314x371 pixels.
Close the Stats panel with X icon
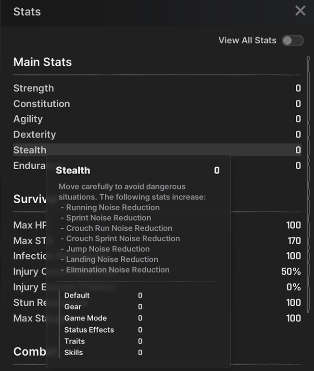point(300,11)
